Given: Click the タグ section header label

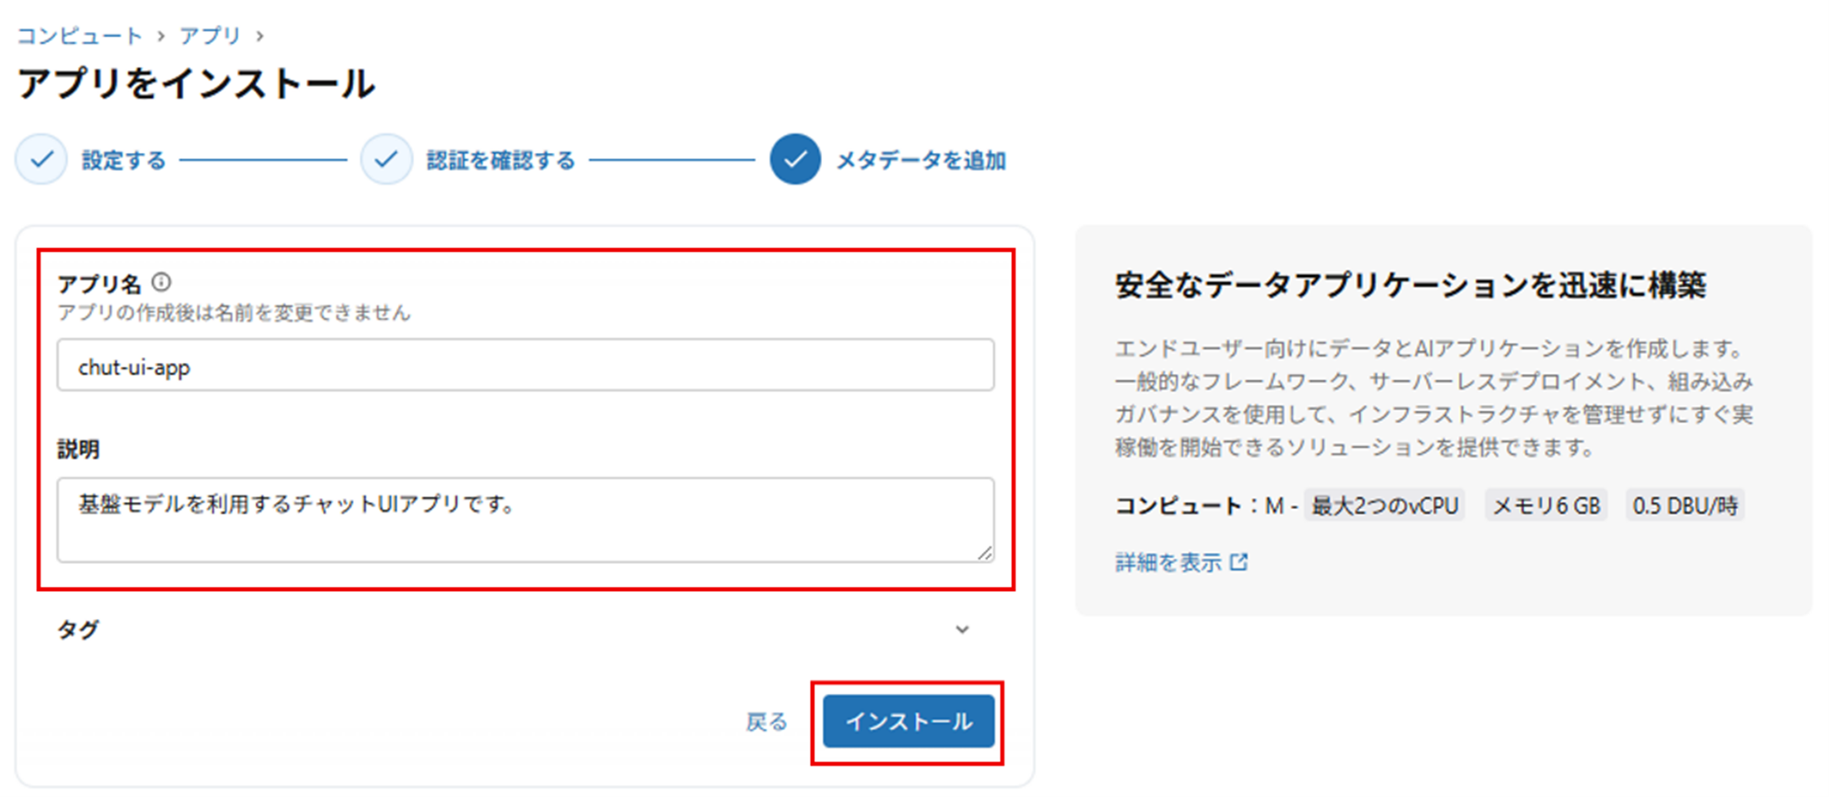Looking at the screenshot, I should [78, 630].
